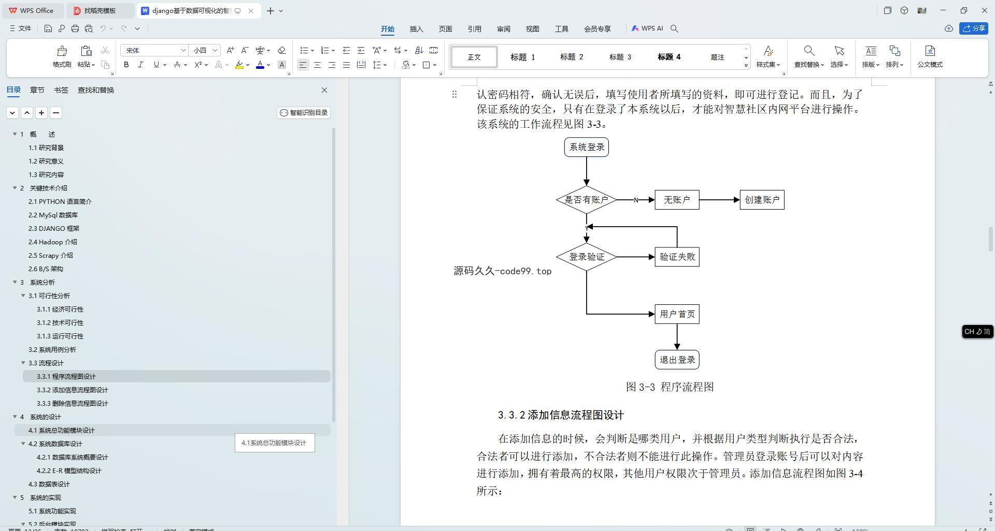Open the font color picker
Image resolution: width=995 pixels, height=531 pixels.
[268, 65]
